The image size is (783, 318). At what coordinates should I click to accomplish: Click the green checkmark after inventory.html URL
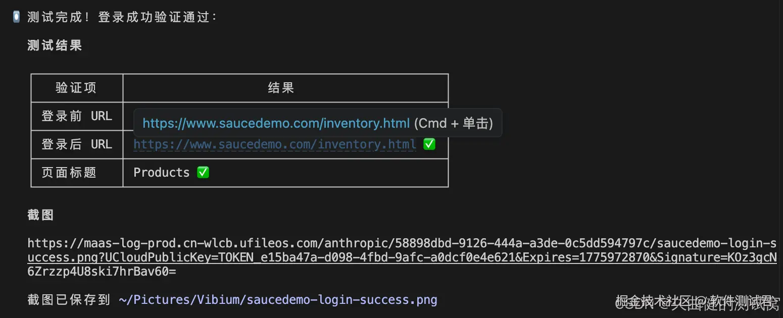[429, 144]
